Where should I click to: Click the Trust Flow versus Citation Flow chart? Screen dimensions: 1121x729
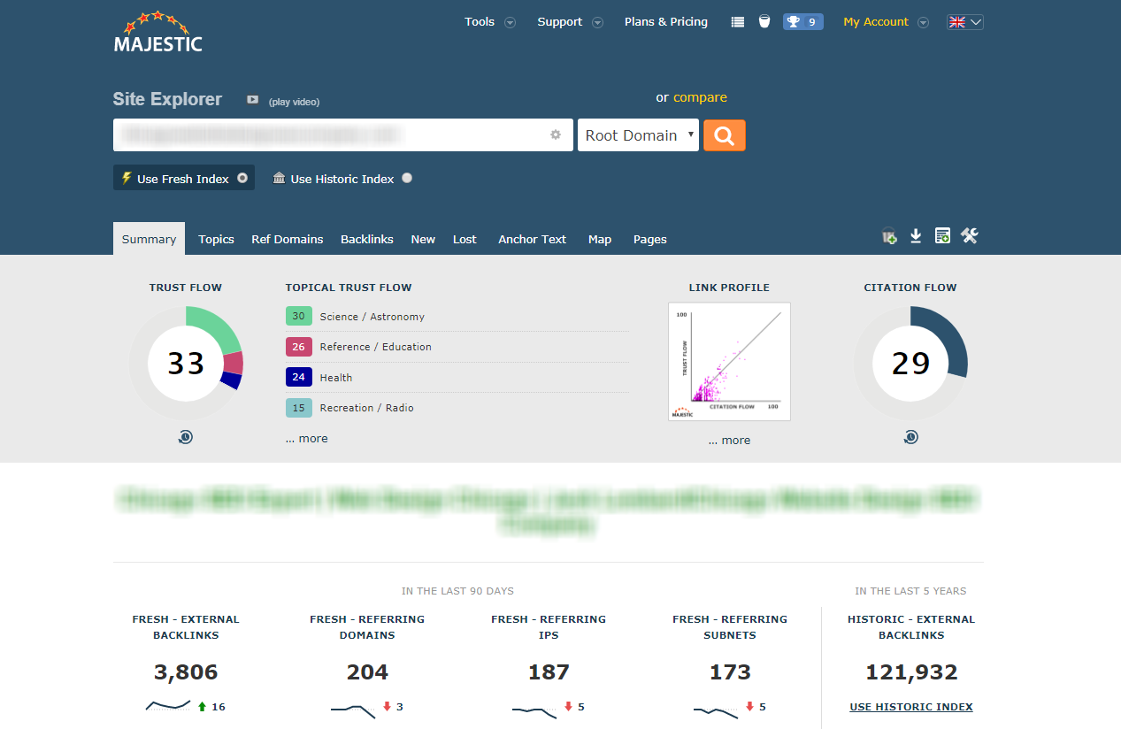click(x=729, y=361)
